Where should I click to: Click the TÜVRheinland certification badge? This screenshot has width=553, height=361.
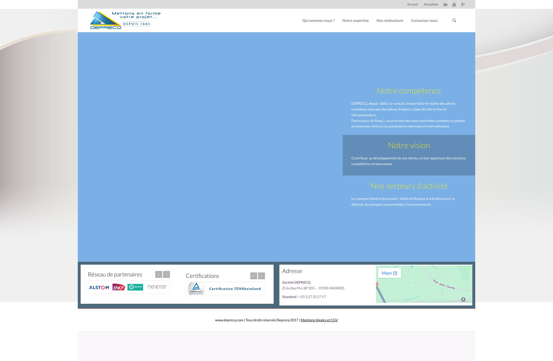(196, 288)
